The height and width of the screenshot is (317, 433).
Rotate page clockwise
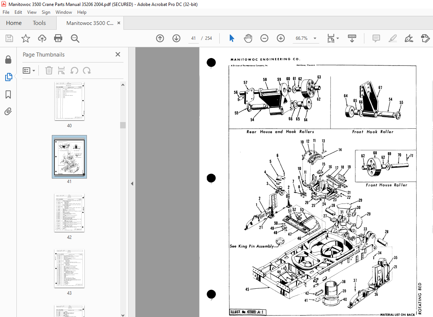[x=87, y=70]
